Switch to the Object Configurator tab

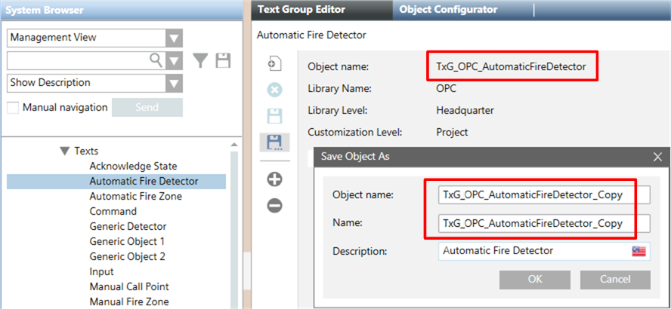448,10
